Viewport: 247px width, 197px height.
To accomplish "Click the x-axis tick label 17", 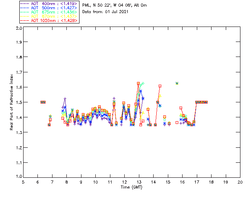I will point(197,182).
